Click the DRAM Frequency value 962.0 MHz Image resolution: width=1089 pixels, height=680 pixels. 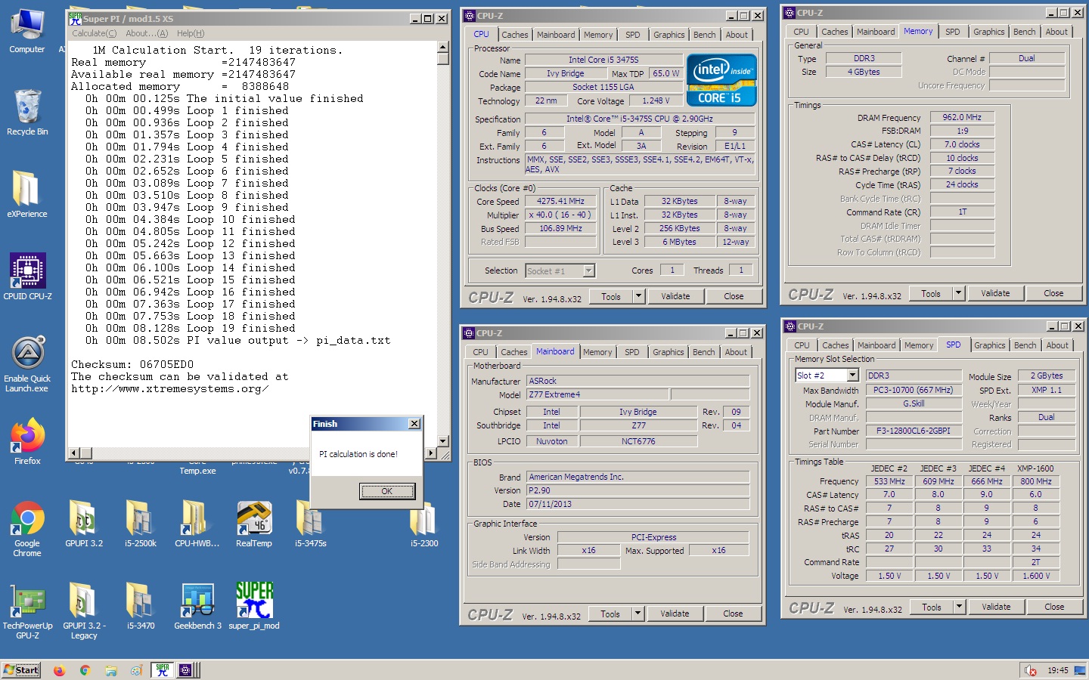coord(962,117)
